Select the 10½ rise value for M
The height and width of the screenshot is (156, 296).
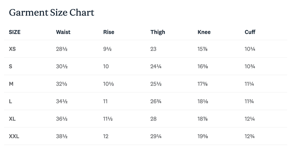109,84
